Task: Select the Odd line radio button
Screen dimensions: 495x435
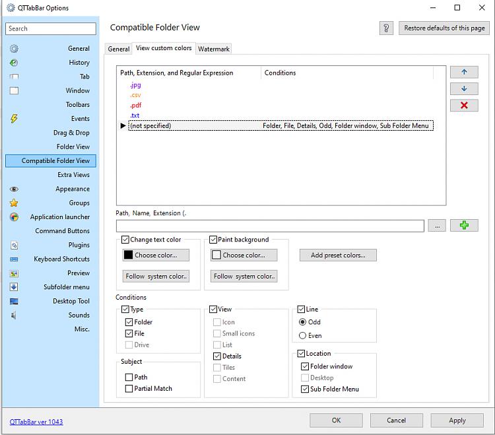Action: coord(302,322)
